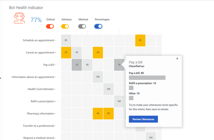Click the 100 cell in Refill a prescription row
The width and height of the screenshot is (214, 140).
click(x=119, y=101)
